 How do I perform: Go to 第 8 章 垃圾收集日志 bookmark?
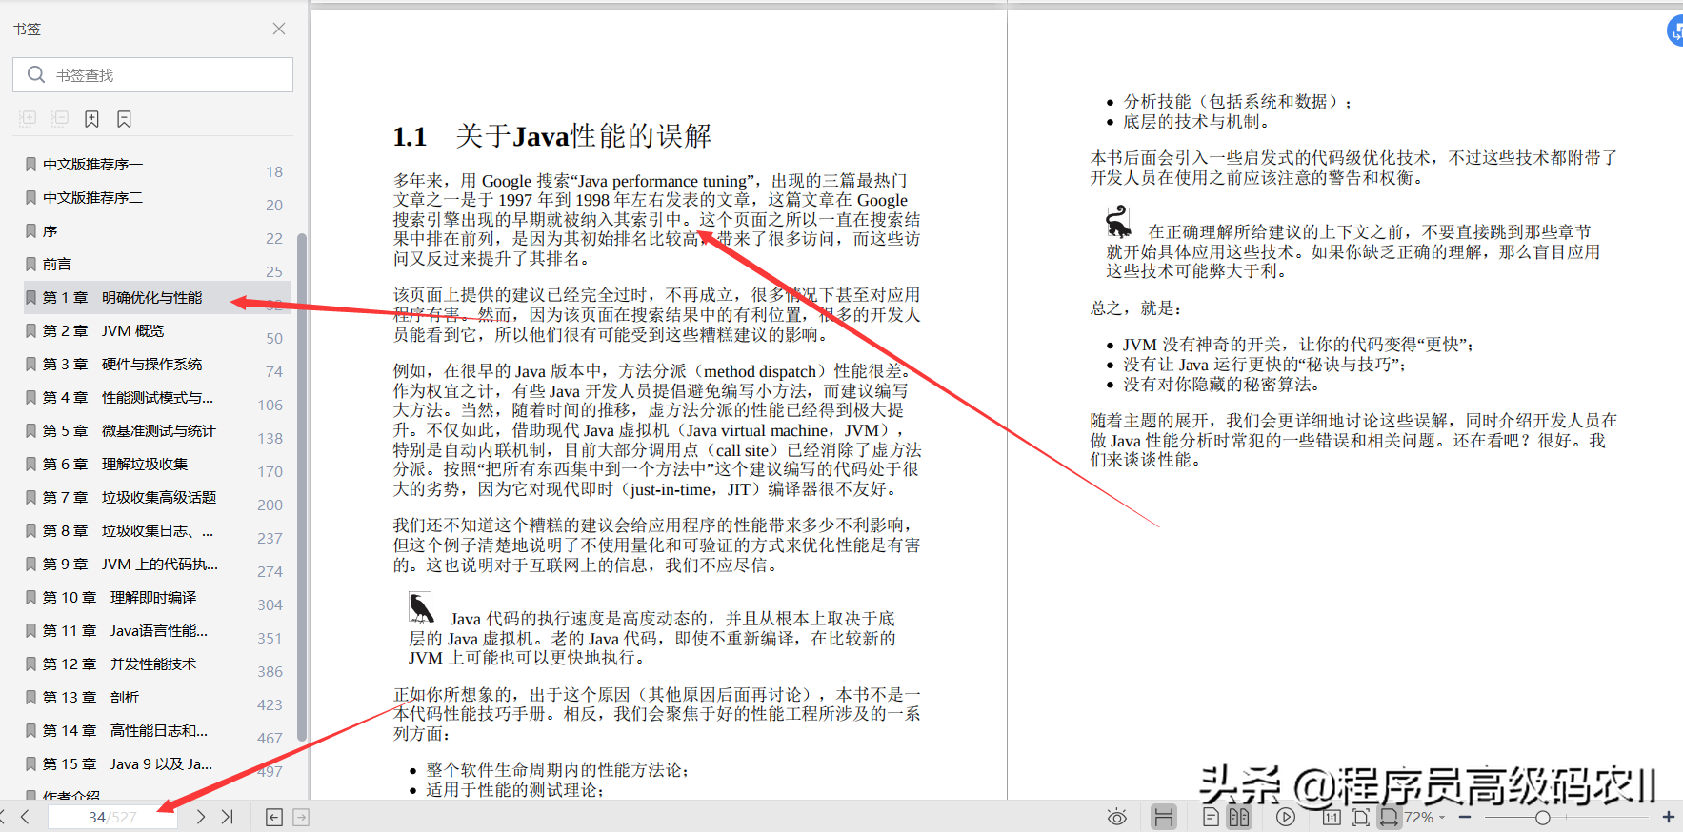[x=128, y=531]
